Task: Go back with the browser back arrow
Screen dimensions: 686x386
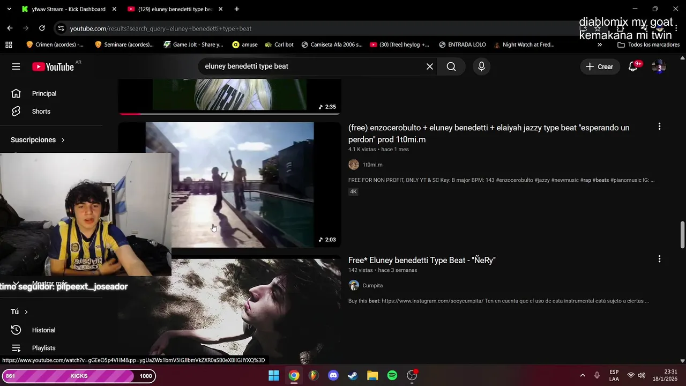Action: pos(10,28)
